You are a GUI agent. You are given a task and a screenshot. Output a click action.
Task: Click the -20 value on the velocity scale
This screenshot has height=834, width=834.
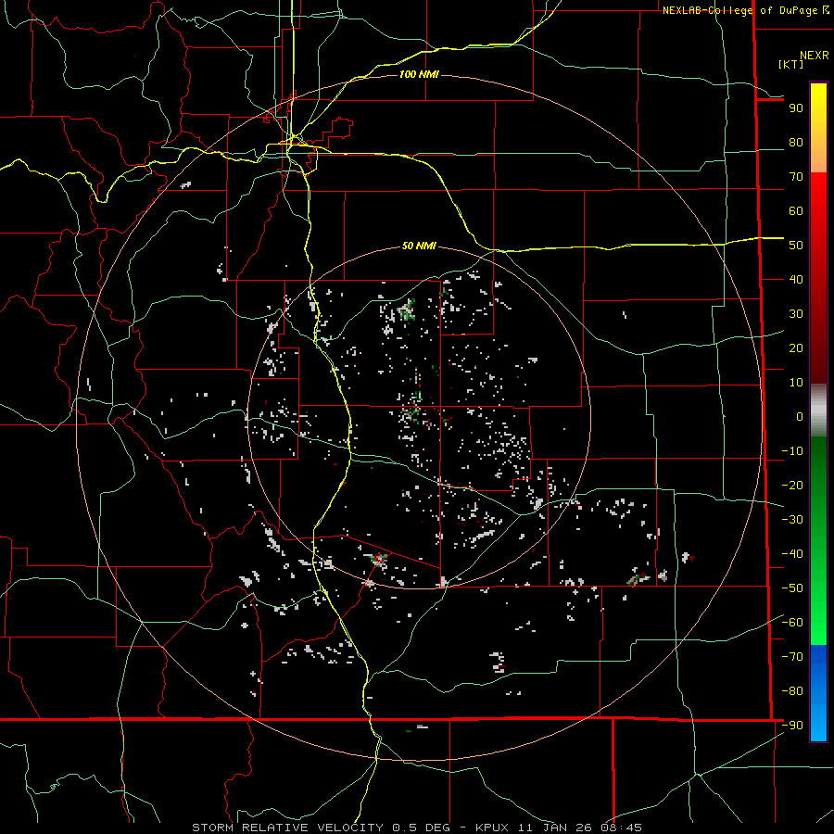(x=792, y=486)
